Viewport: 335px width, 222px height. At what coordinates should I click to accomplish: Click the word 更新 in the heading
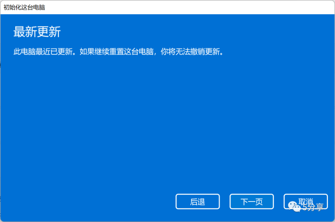point(49,32)
